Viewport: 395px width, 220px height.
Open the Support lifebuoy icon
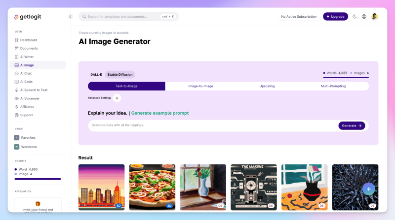17,115
